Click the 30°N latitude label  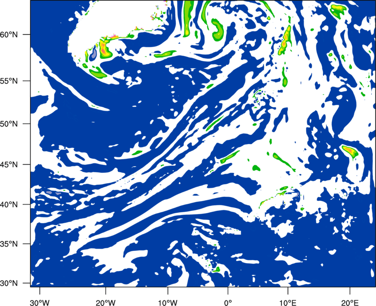point(9,283)
